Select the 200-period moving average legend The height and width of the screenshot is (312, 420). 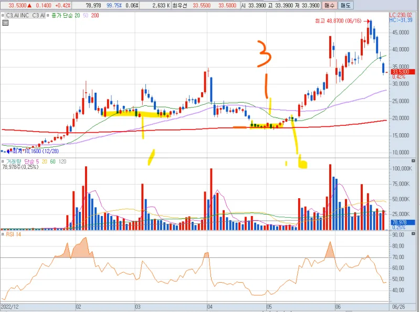pos(95,16)
